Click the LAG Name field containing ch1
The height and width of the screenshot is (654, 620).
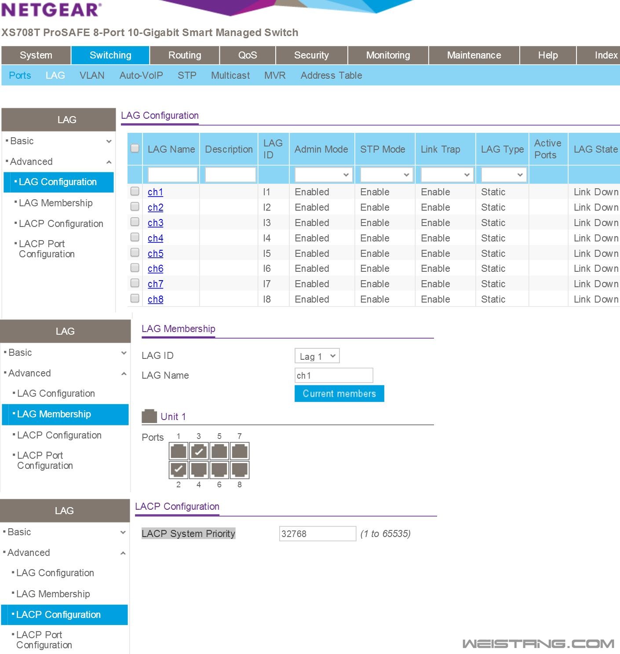[x=334, y=376]
